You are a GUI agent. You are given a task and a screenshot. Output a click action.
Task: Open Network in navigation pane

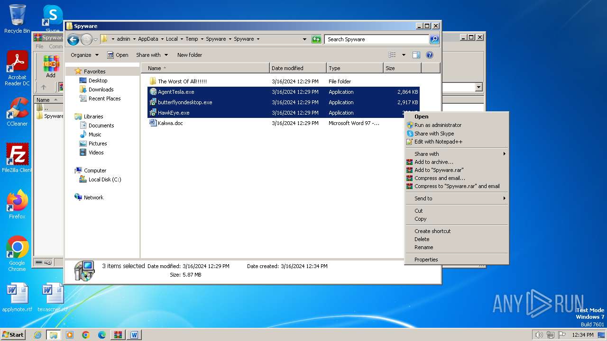pyautogui.click(x=93, y=197)
